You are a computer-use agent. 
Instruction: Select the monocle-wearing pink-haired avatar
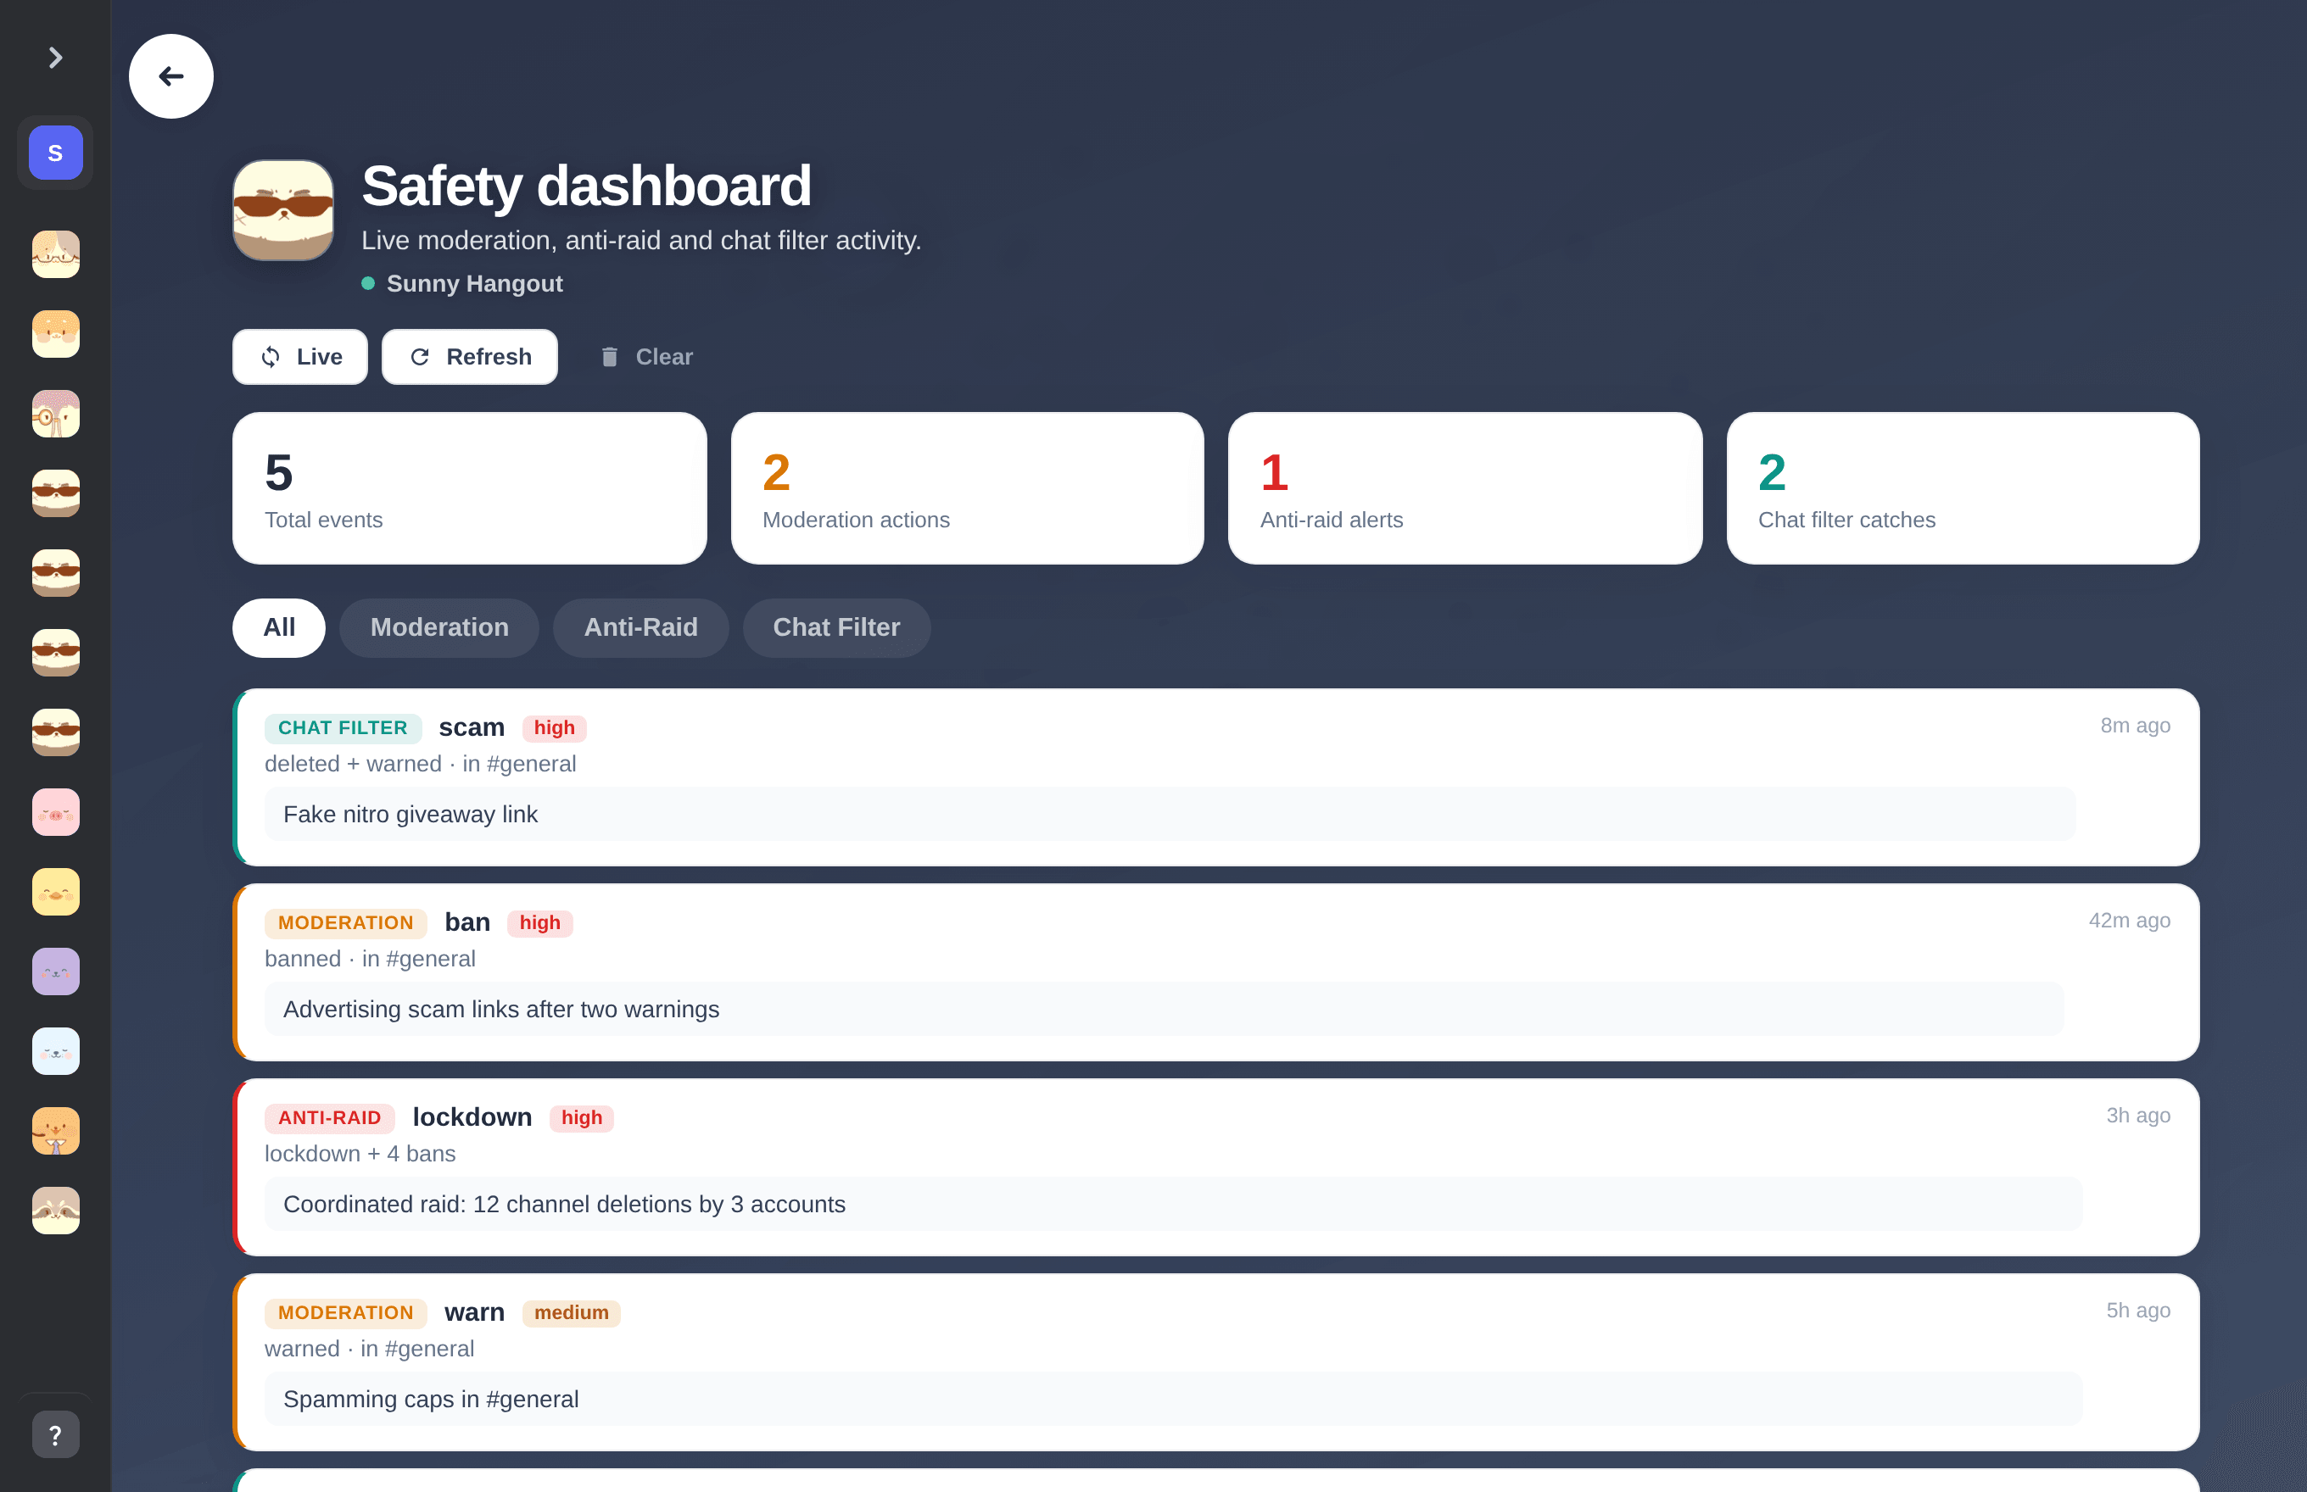[55, 414]
